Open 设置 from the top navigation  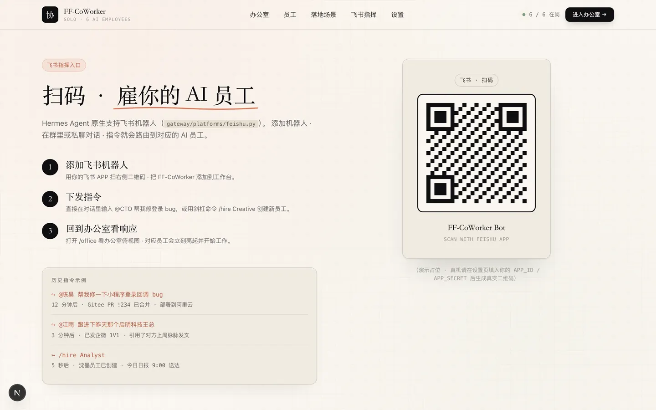tap(397, 15)
